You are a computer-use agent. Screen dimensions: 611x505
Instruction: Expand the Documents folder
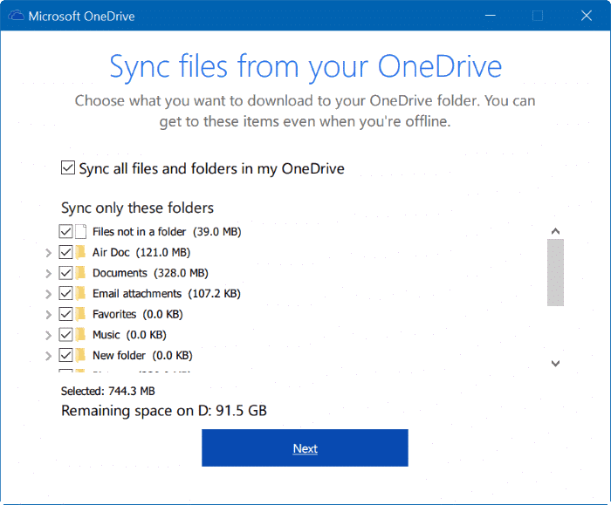48,273
